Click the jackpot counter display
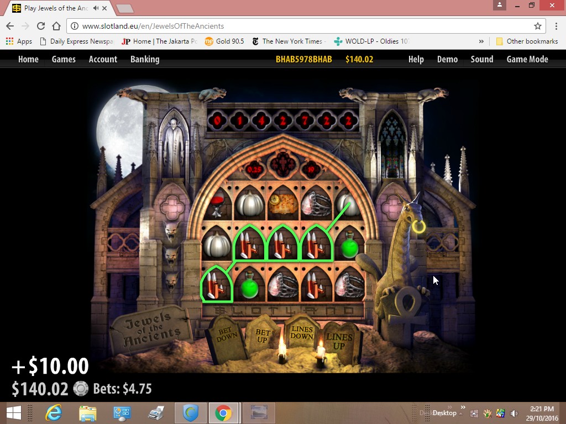The image size is (566, 424). 282,120
